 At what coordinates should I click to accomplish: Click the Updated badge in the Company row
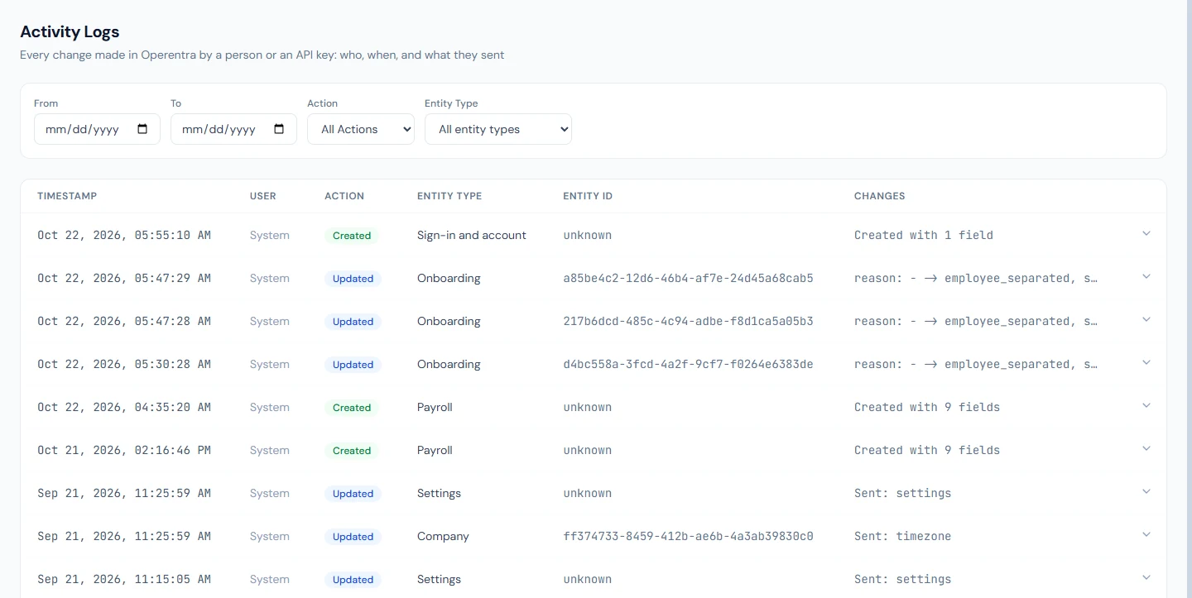(353, 537)
